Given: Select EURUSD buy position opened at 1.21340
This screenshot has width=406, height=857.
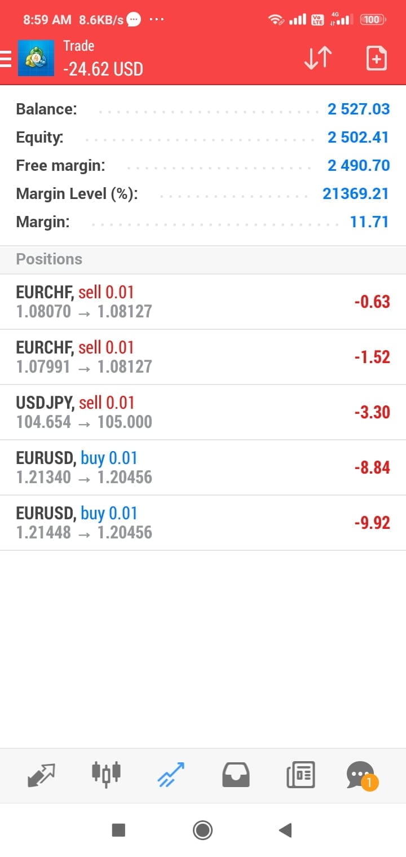Looking at the screenshot, I should 203,467.
